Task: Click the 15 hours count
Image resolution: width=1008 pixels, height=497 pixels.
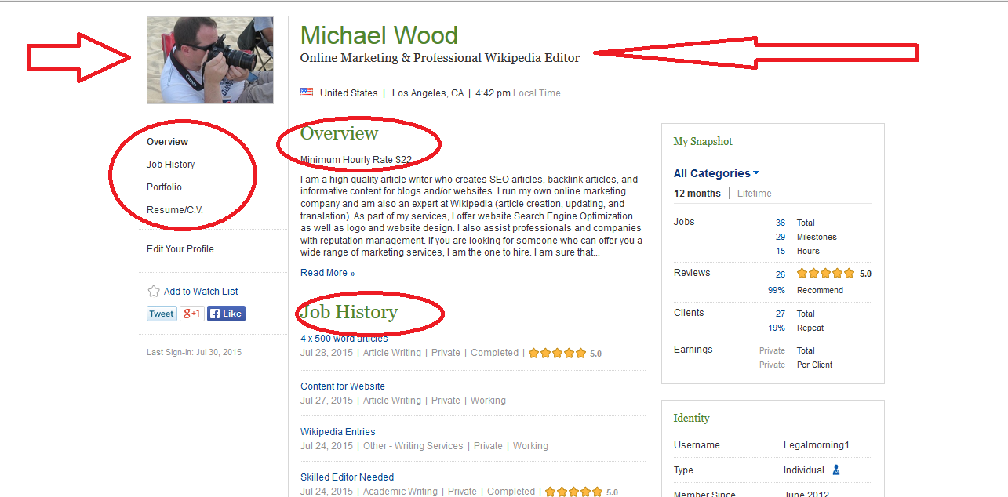Action: pyautogui.click(x=781, y=251)
